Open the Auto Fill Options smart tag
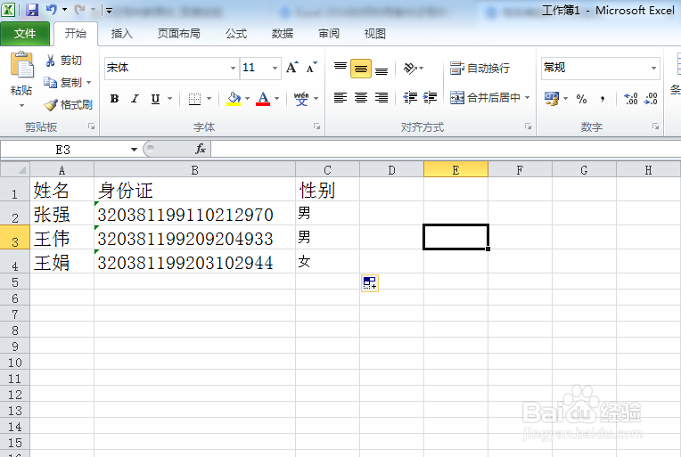681x457 pixels. pyautogui.click(x=370, y=283)
